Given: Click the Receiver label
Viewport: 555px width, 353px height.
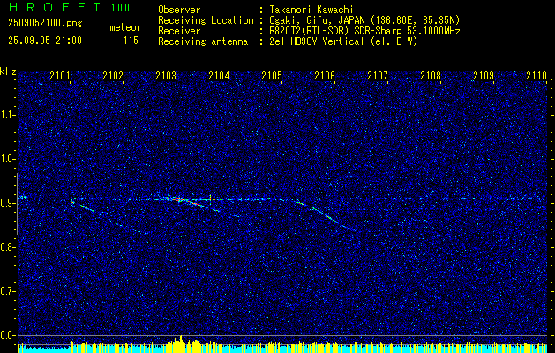Looking at the screenshot, I should tap(179, 31).
